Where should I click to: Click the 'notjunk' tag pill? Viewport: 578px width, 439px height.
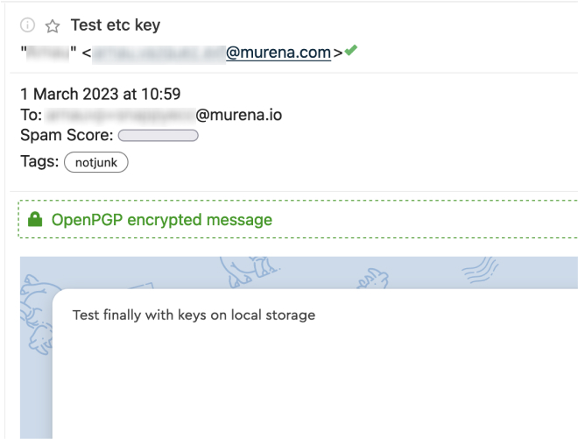95,162
